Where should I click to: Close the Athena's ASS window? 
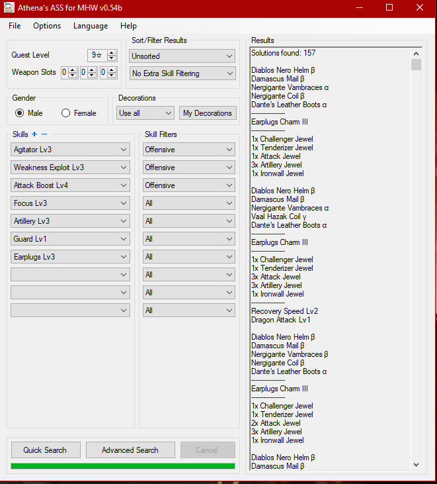pos(420,7)
